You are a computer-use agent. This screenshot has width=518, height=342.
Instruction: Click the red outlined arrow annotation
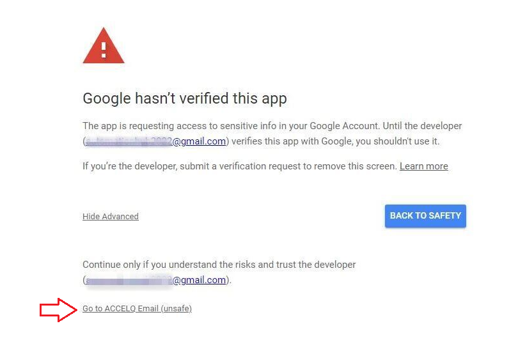[58, 309]
